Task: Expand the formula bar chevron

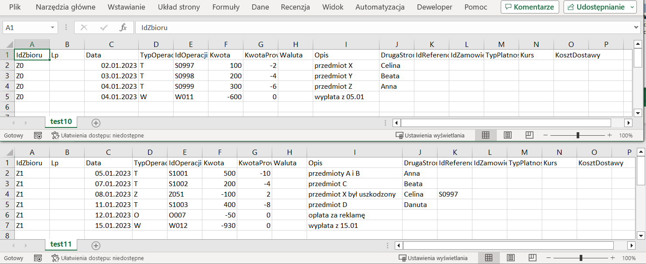Action: coord(636,27)
